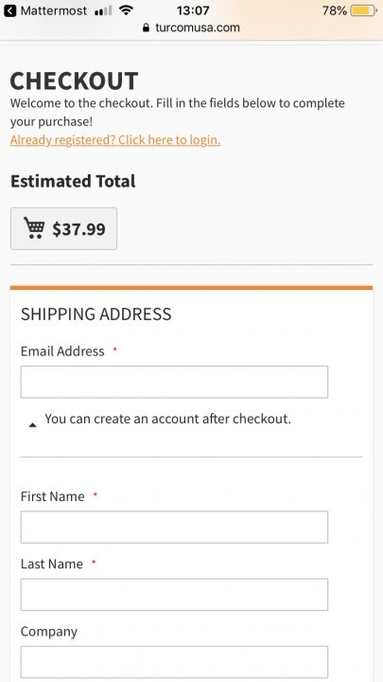Click Already registered login link
383x682 pixels.
[115, 140]
